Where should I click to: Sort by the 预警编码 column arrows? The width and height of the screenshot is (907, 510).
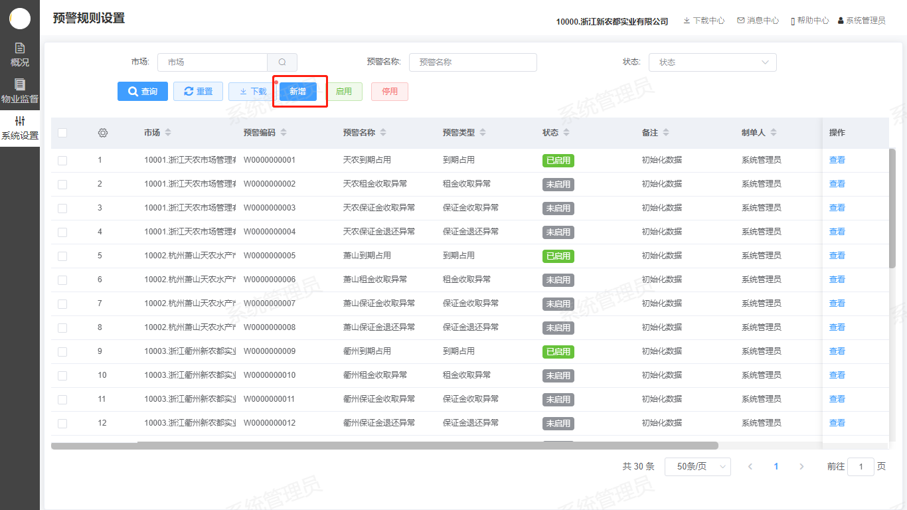point(284,133)
